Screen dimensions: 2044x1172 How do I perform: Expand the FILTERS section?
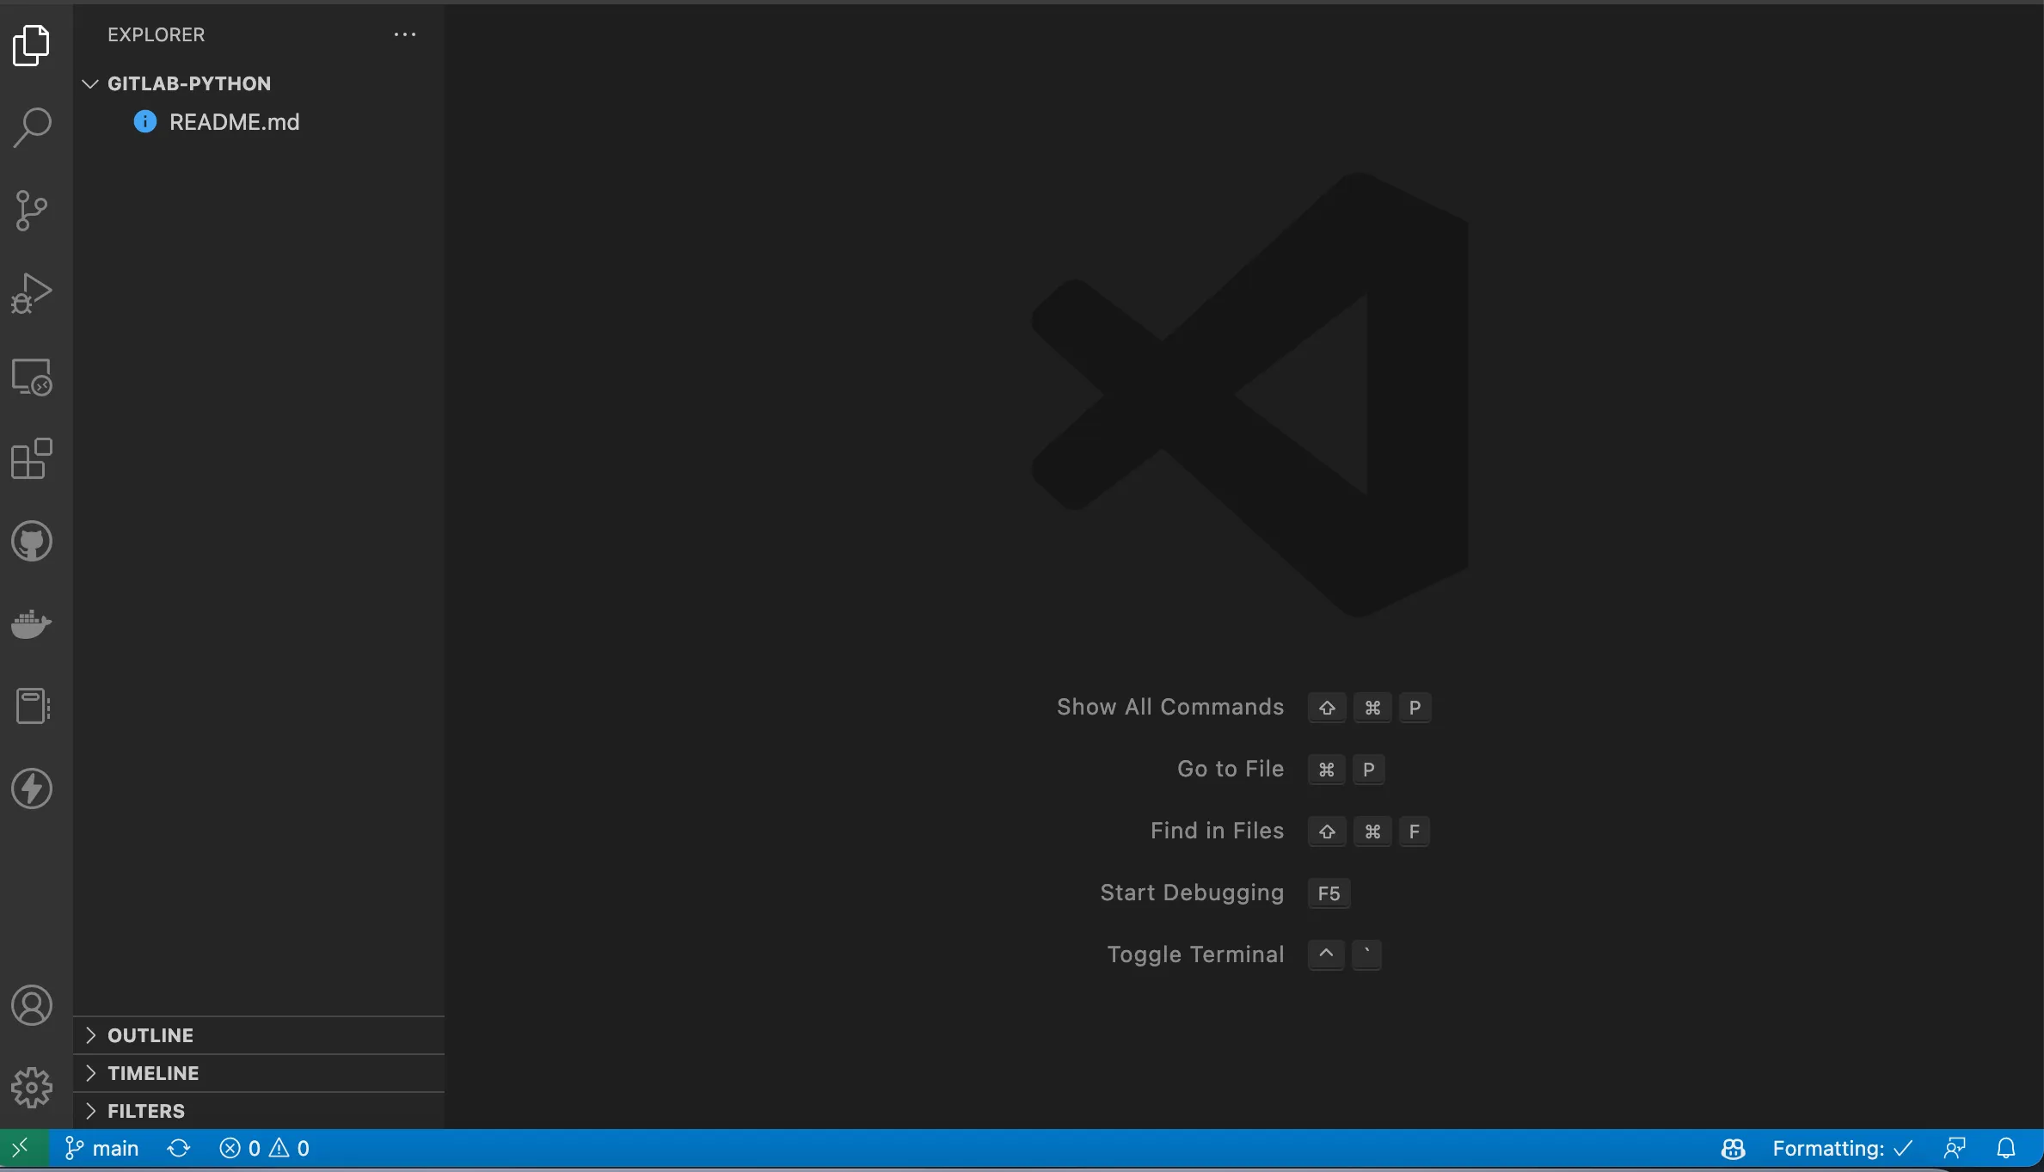pyautogui.click(x=259, y=1111)
